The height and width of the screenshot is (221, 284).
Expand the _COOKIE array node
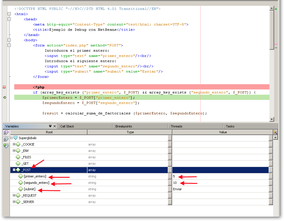[x=14, y=144]
